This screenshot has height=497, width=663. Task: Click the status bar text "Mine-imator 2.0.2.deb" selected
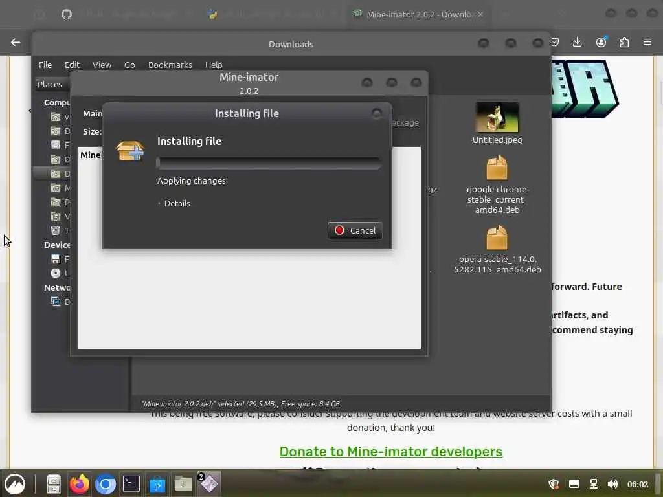click(x=240, y=404)
